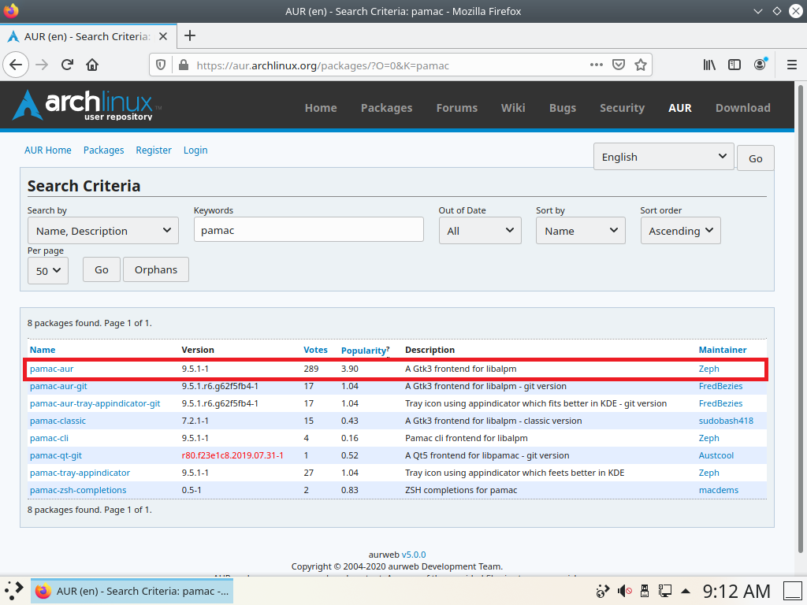Open a new tab with plus button
Screen dimensions: 807x605
(190, 35)
